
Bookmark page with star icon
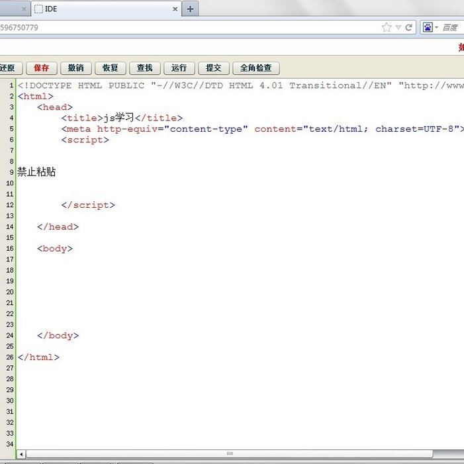[387, 28]
